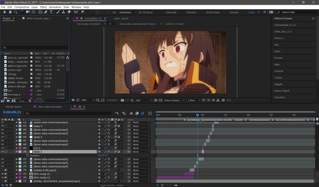Mute audio of anime is life.mp3 layer
319x187 pixels.
point(6,170)
